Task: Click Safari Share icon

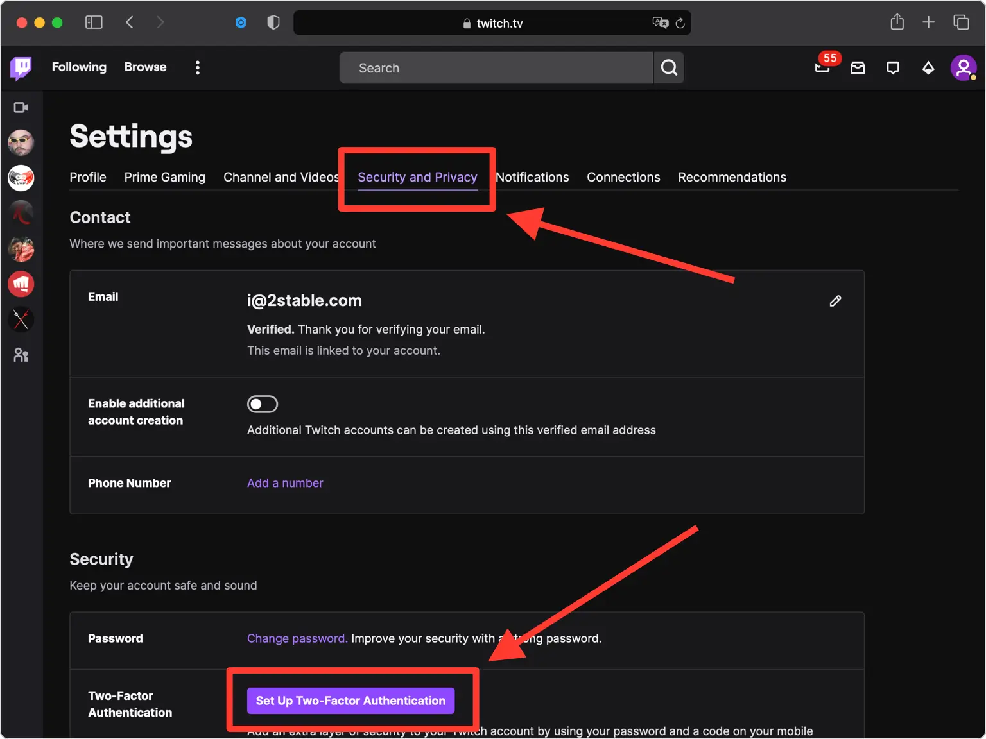Action: pyautogui.click(x=897, y=22)
